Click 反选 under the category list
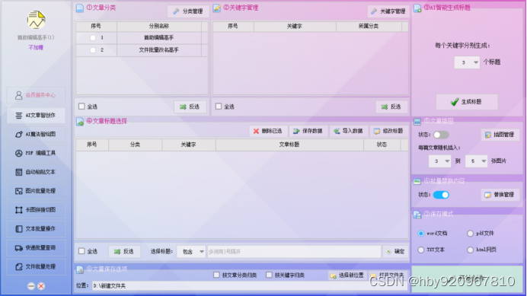The width and height of the screenshot is (527, 296). click(x=190, y=107)
